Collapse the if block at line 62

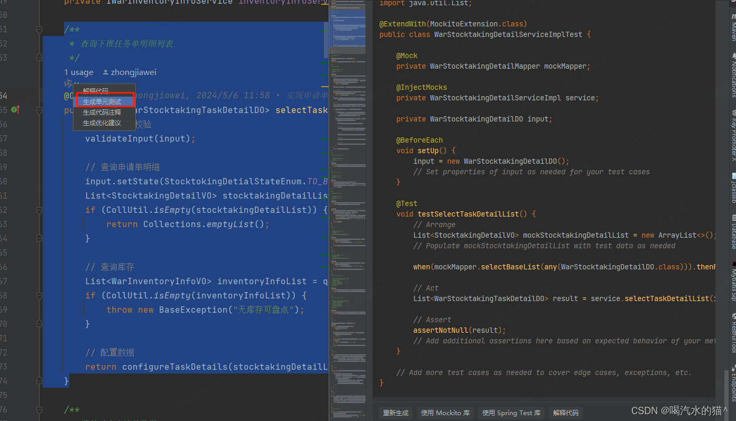tap(39, 210)
